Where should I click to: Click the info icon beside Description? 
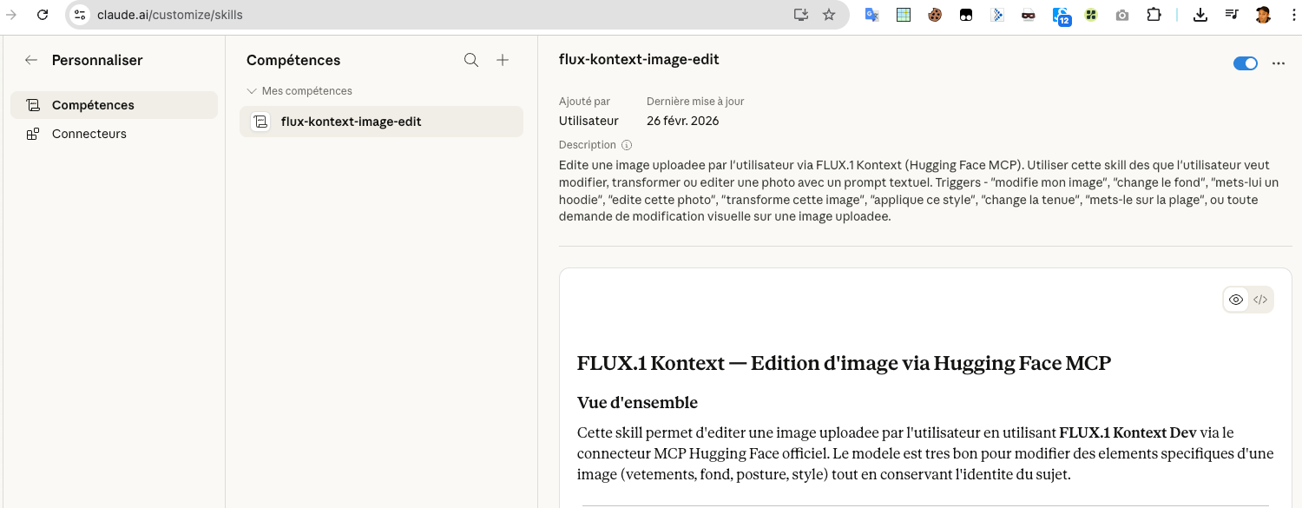[x=627, y=145]
